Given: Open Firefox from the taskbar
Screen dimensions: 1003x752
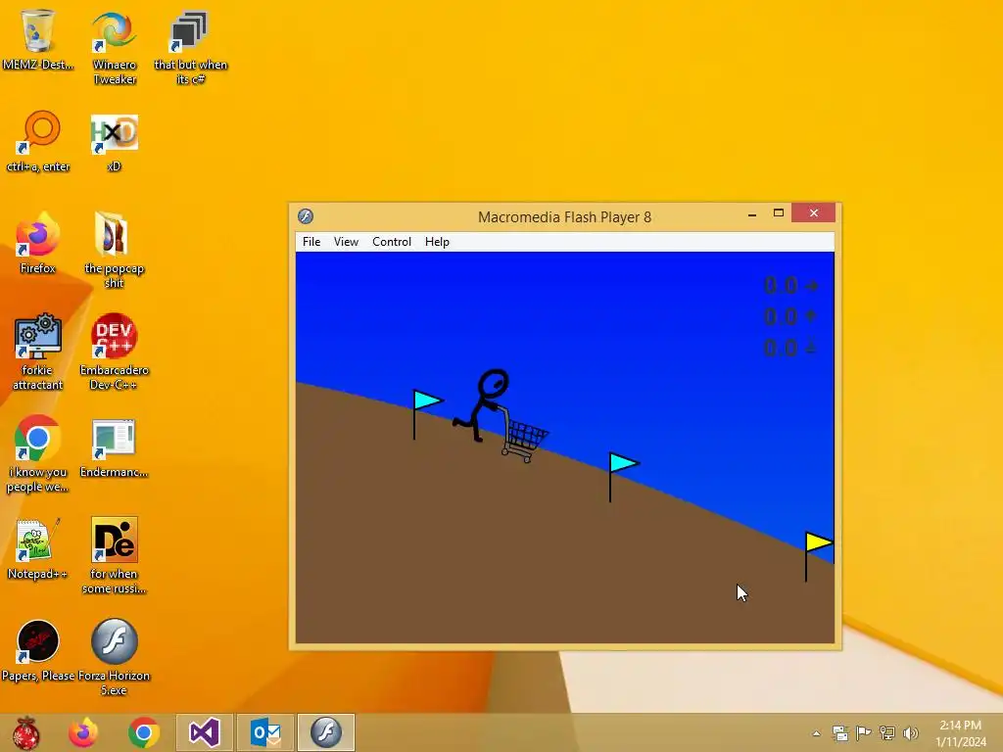Looking at the screenshot, I should click(x=83, y=732).
